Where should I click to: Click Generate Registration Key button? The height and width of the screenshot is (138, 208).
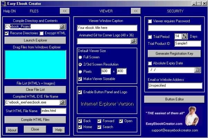click(x=174, y=53)
